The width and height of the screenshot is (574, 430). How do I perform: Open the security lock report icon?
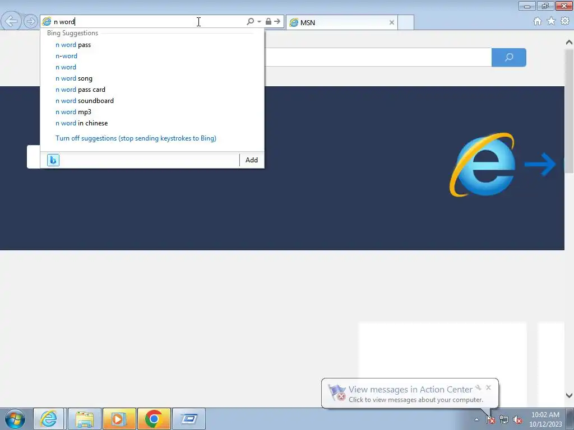(269, 22)
